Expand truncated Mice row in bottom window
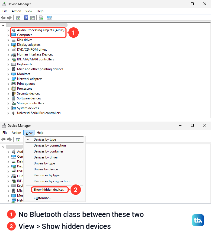 click(8, 191)
